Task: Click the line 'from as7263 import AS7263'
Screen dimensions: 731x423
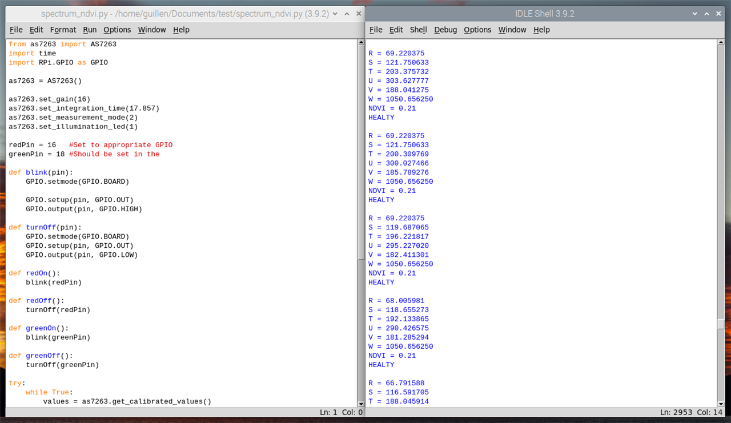Action: tap(62, 44)
